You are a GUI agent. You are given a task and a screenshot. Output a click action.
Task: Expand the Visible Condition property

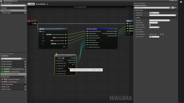[x=135, y=32]
